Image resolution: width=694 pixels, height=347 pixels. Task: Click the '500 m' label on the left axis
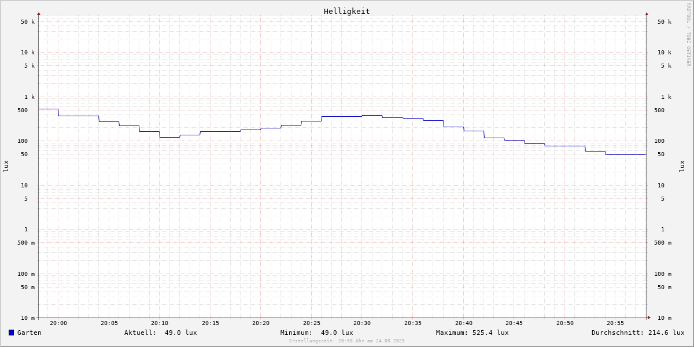[26, 243]
